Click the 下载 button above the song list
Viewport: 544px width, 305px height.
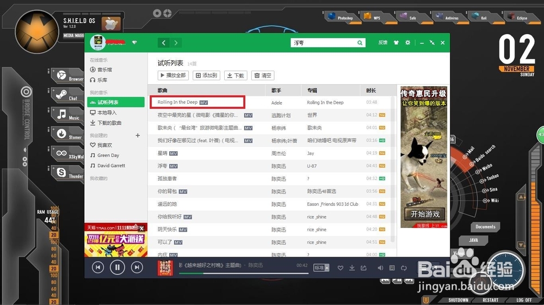point(236,75)
